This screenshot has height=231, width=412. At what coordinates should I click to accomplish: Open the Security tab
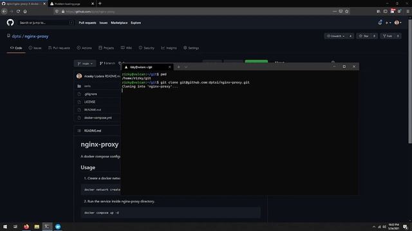(146, 48)
